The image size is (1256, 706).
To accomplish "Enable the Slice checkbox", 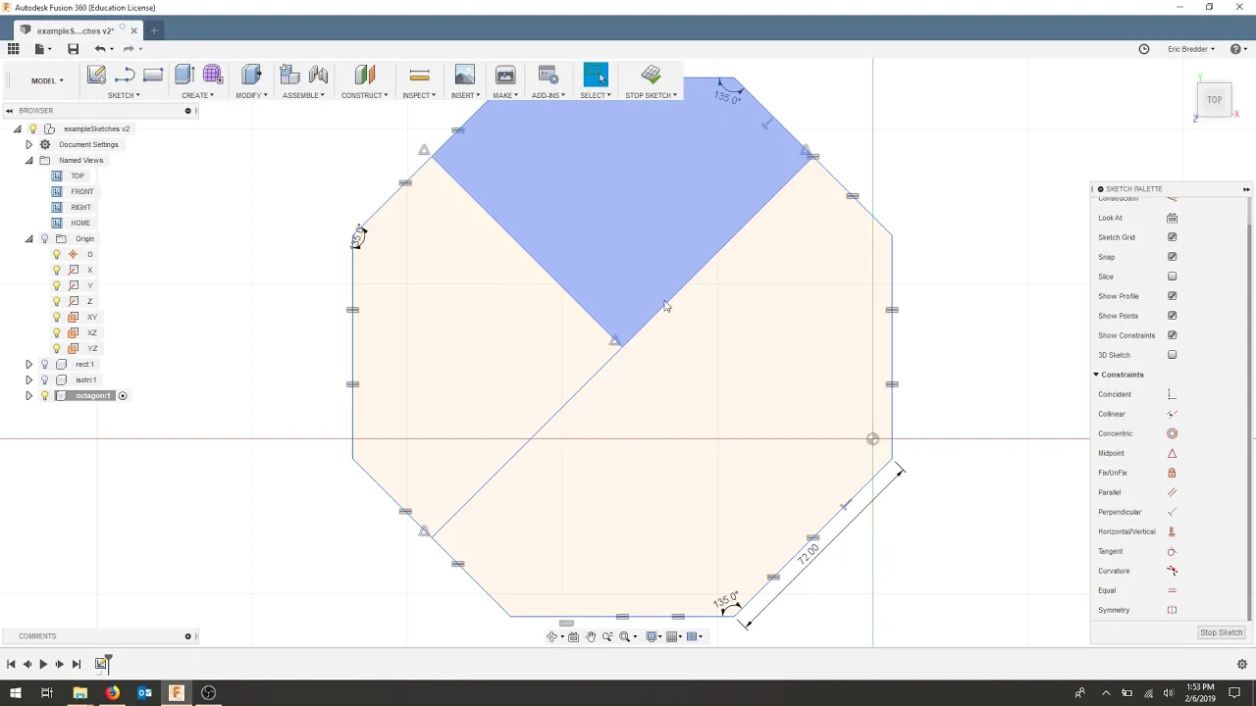I will coord(1172,277).
